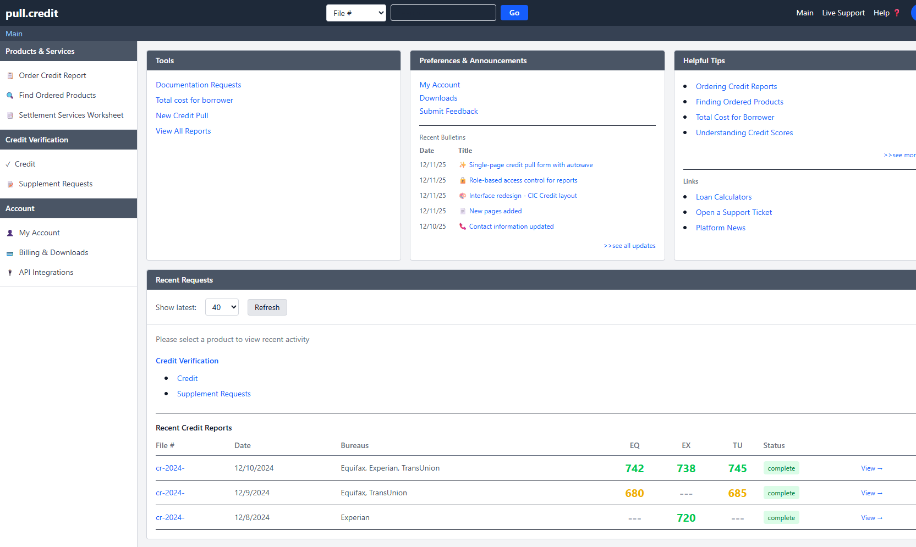Click the Settlement Services Worksheet document icon
Screen dimensions: 916x547
coord(10,115)
